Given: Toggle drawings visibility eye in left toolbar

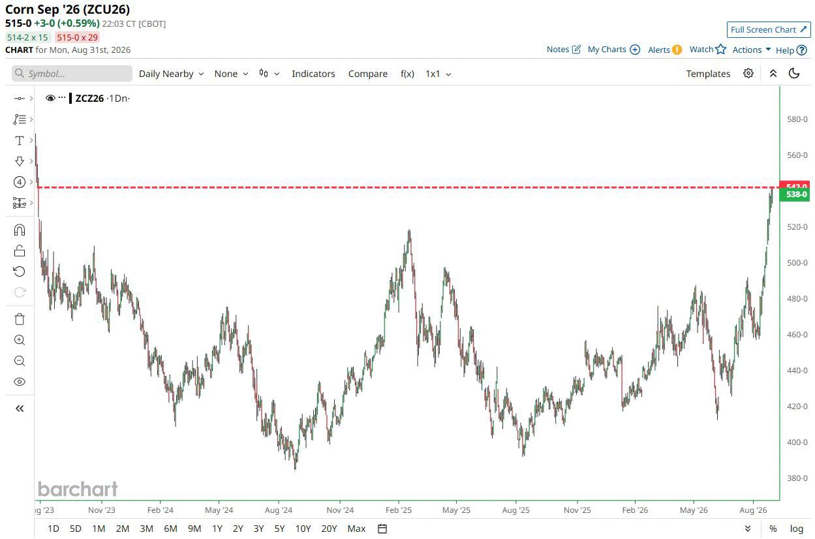Looking at the screenshot, I should 20,382.
